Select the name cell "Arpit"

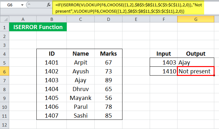tap(81, 62)
